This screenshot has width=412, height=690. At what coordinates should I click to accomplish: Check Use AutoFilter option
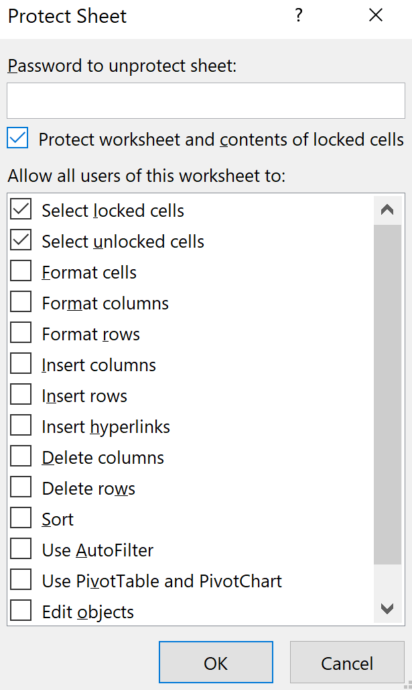(21, 550)
